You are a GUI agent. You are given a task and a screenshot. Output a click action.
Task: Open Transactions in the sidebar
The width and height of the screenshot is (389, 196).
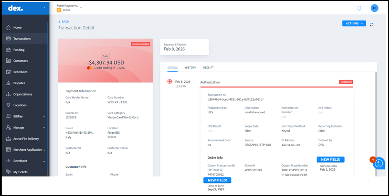coord(22,39)
